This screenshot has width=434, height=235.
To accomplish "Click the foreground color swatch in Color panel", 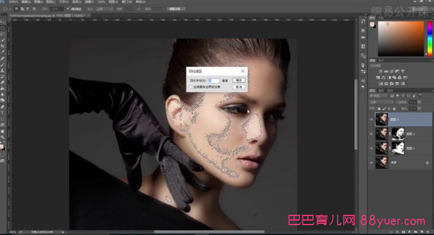I will pos(371,24).
